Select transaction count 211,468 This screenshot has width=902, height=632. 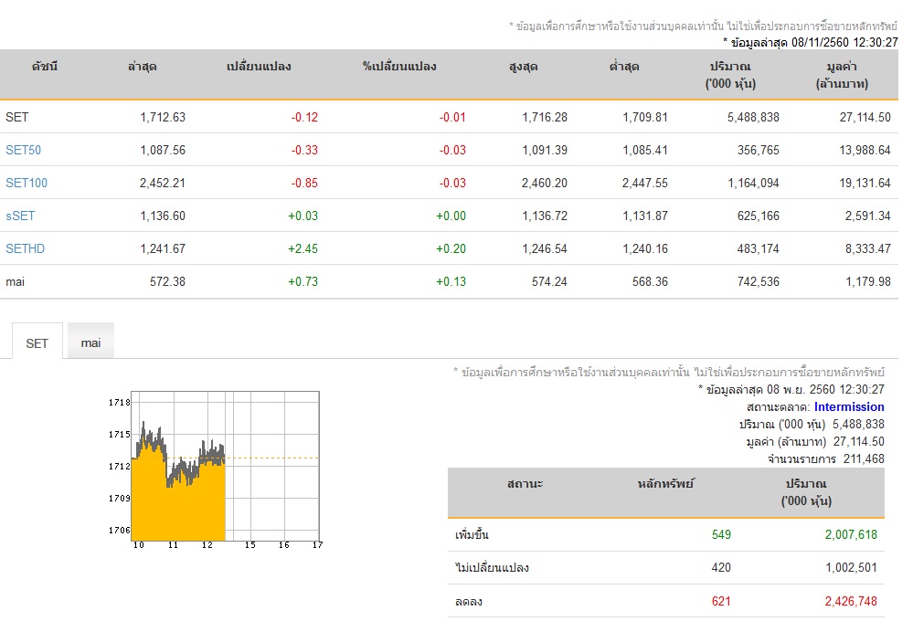(x=864, y=458)
